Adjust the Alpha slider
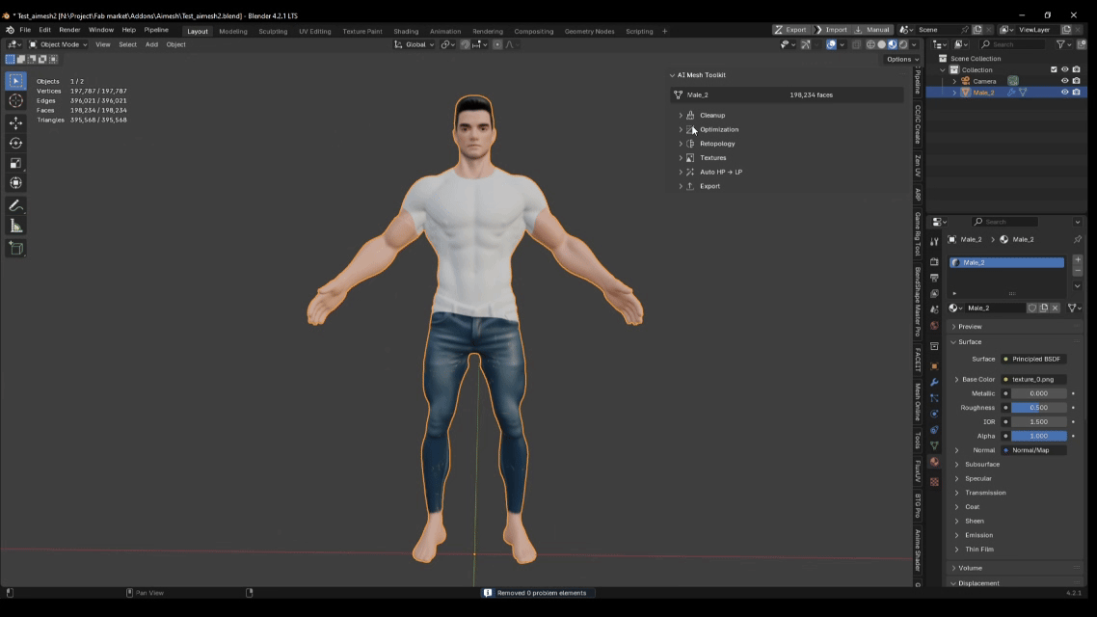This screenshot has height=617, width=1097. pos(1039,436)
